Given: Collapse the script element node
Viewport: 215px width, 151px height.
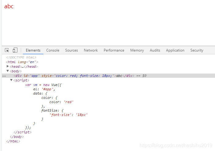Looking at the screenshot, I should pyautogui.click(x=11, y=80).
